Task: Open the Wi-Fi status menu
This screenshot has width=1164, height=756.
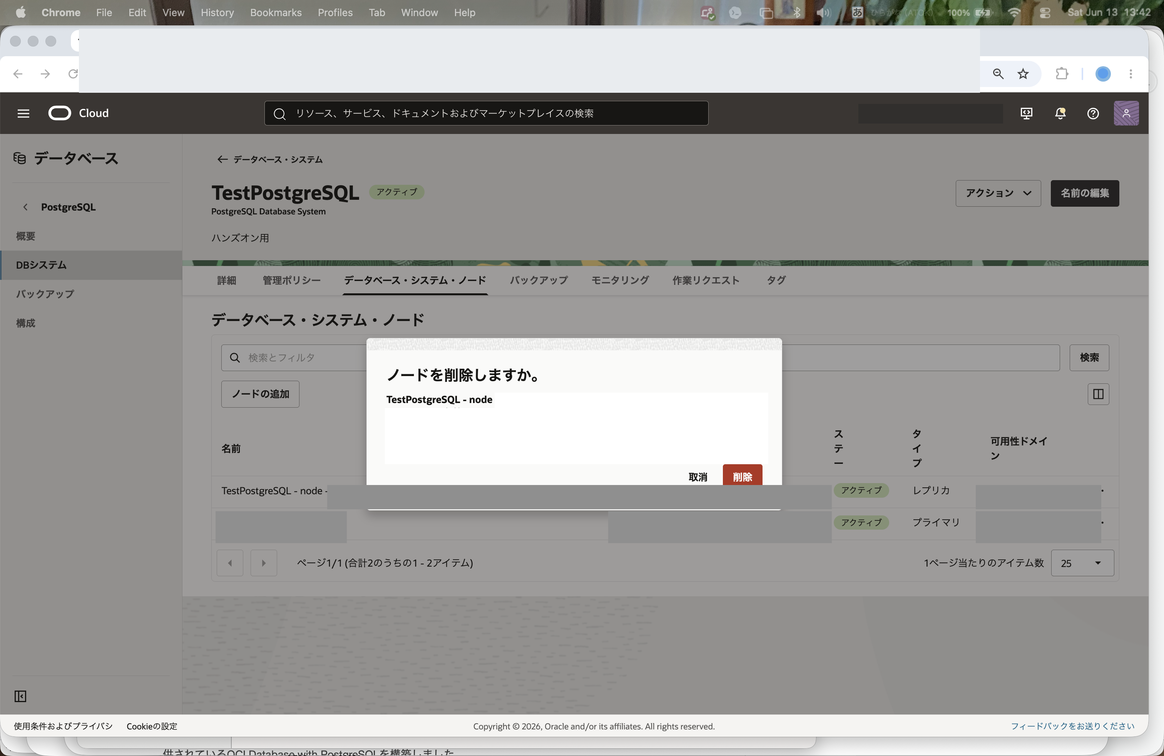Action: click(1014, 13)
